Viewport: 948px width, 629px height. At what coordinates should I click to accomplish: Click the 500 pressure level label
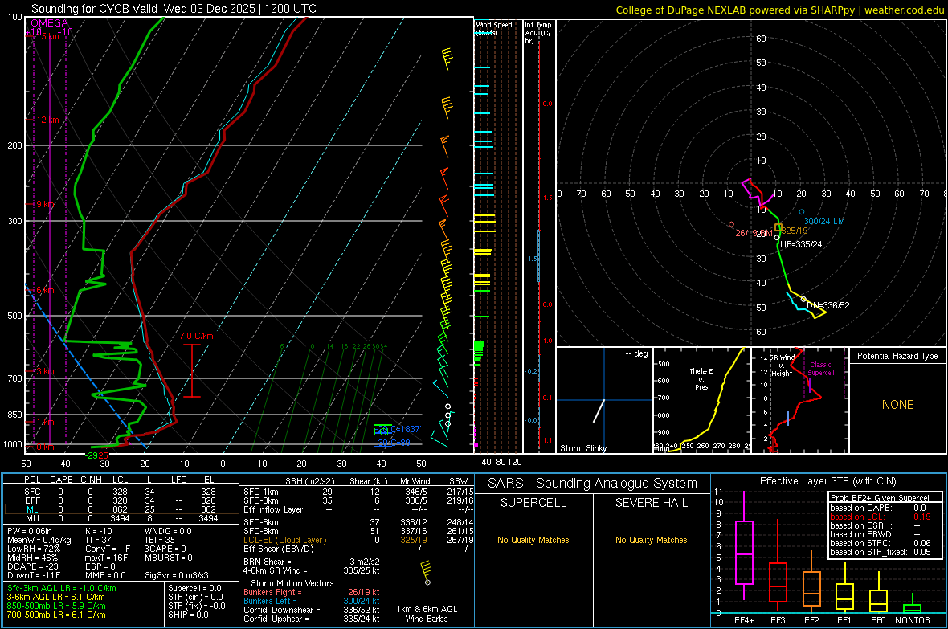pos(14,316)
